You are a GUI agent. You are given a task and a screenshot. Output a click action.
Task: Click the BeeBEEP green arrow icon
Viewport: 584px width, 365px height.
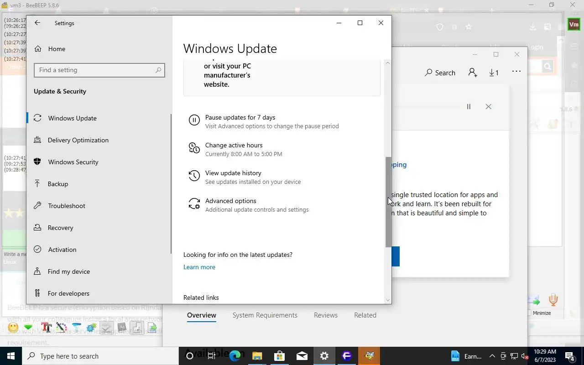[28, 327]
